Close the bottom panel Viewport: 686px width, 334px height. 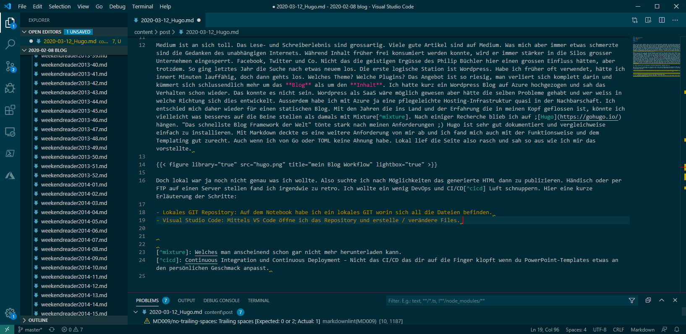pos(675,300)
